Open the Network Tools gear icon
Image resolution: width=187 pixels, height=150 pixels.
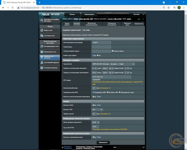point(42,68)
